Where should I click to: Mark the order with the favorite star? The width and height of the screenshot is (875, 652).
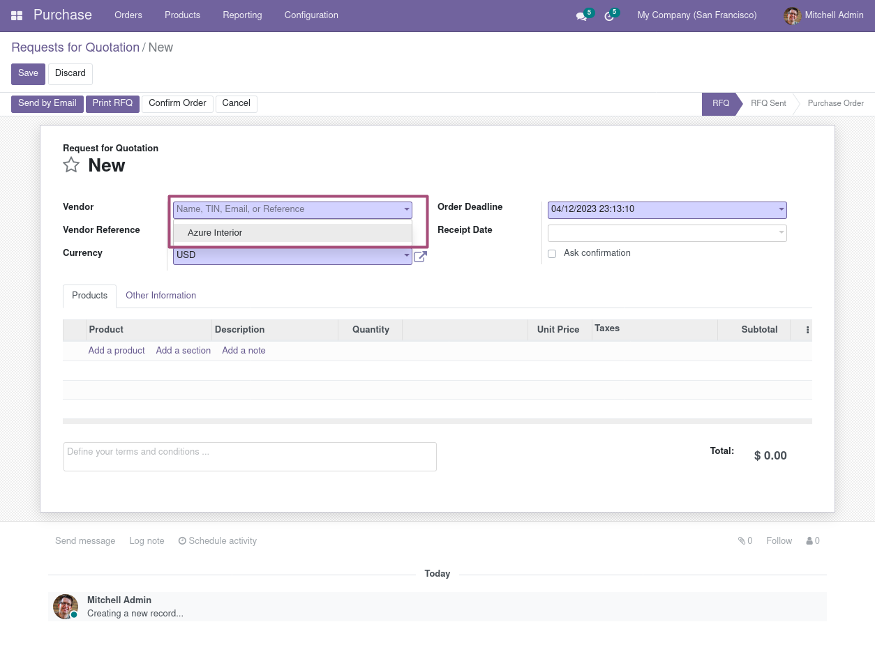point(71,165)
